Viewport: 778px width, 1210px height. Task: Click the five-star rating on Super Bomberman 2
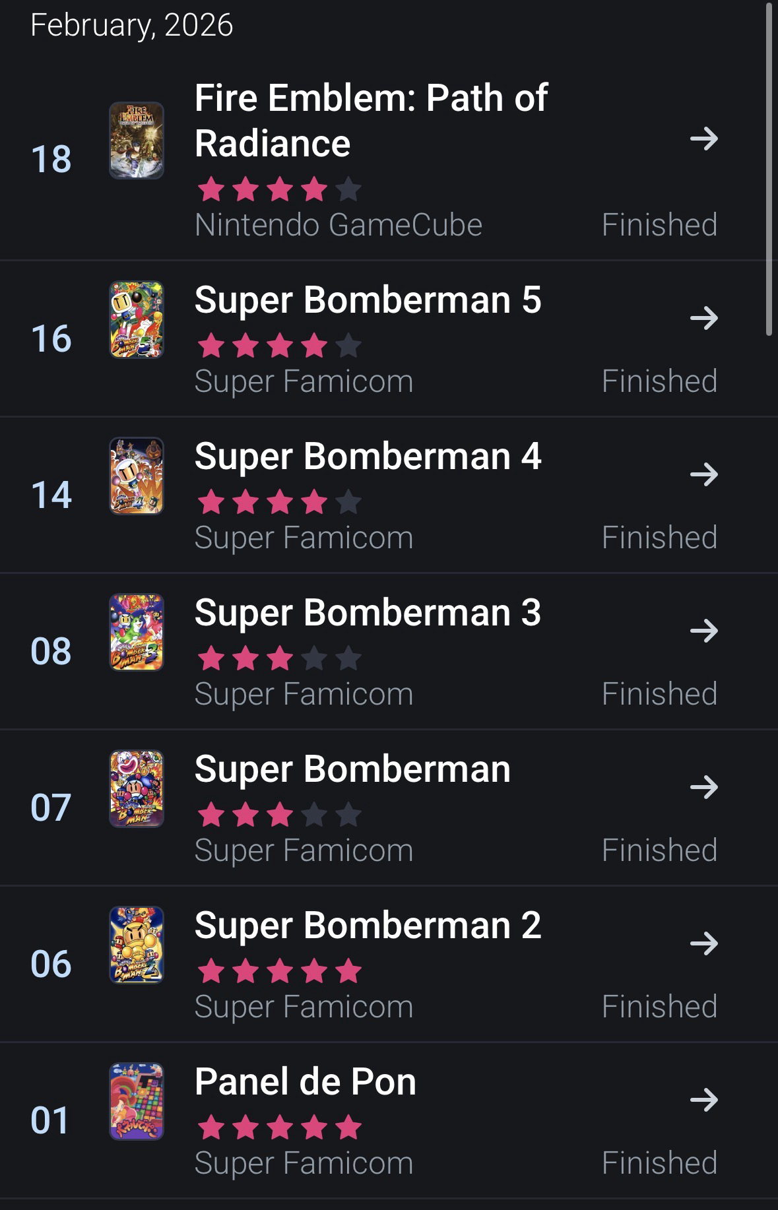(279, 971)
